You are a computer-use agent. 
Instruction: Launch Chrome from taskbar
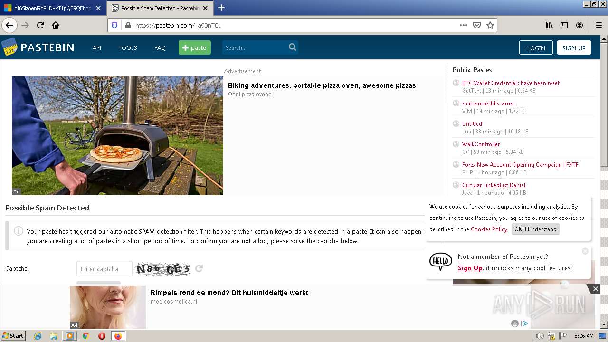tap(86, 336)
